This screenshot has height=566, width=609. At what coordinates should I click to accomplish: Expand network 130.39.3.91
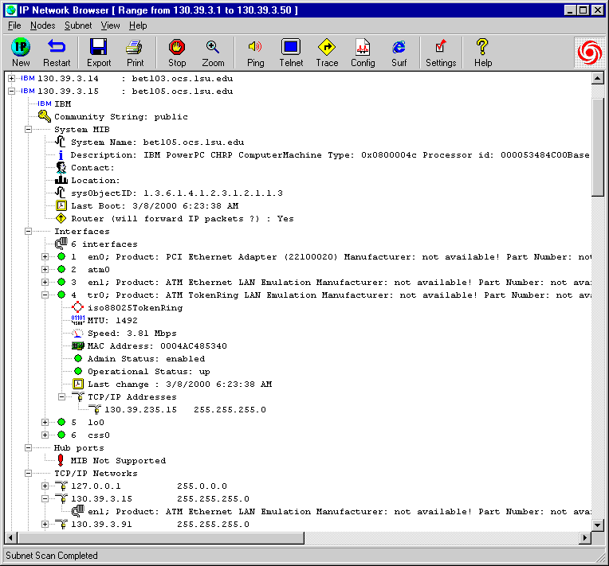(x=45, y=524)
